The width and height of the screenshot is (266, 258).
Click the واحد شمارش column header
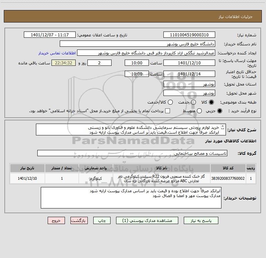tap(96, 168)
